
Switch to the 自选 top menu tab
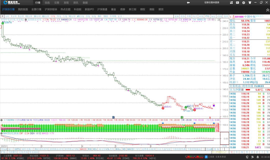point(47,2)
